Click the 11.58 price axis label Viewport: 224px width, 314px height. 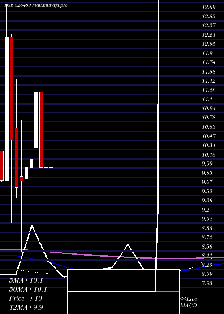click(x=209, y=72)
